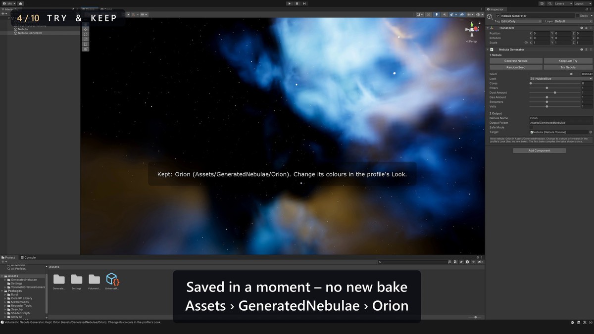Open the global Search magnifier icon
The image size is (594, 334).
point(549,3)
